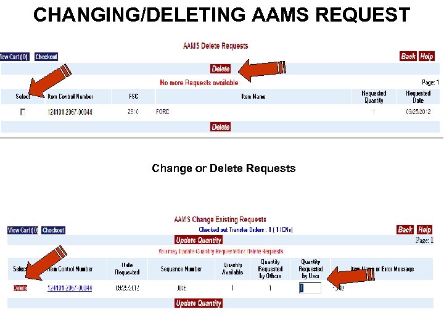Click the bottom Delete button below FORD row
This screenshot has width=444, height=333.
(221, 127)
